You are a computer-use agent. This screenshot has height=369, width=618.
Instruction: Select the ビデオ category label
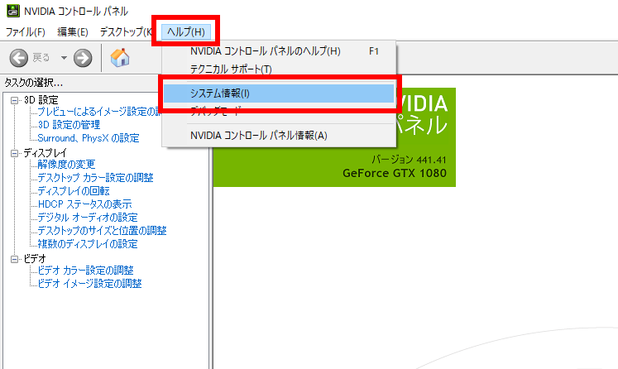pos(35,259)
